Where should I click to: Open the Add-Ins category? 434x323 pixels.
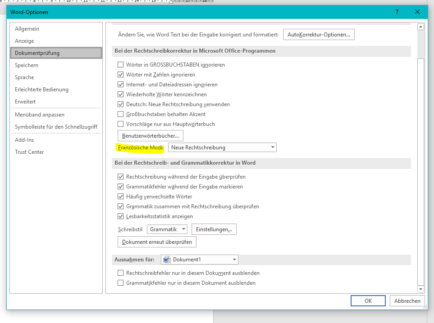coord(56,140)
